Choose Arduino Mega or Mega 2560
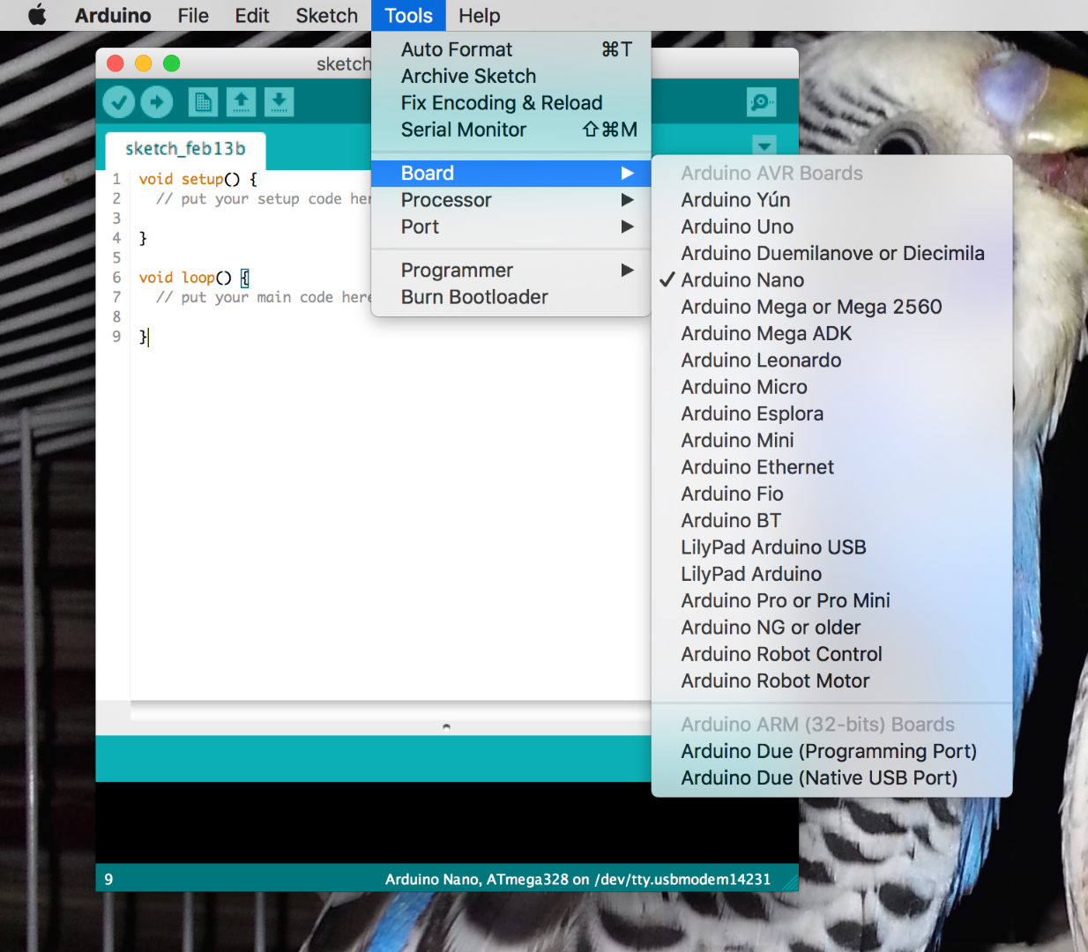Screen dimensions: 1088x952 tap(810, 307)
